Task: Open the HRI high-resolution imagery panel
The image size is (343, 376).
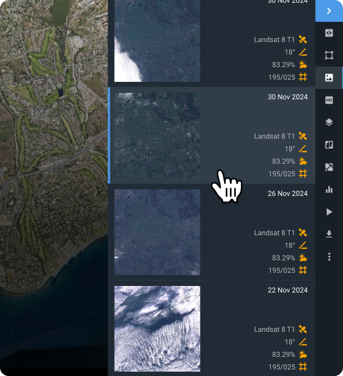Action: (x=329, y=100)
